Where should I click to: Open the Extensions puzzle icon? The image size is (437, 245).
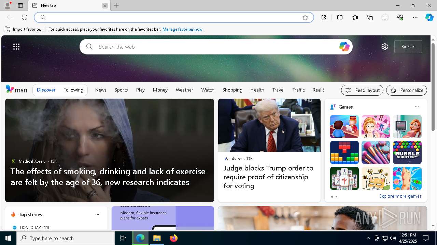pos(323,17)
